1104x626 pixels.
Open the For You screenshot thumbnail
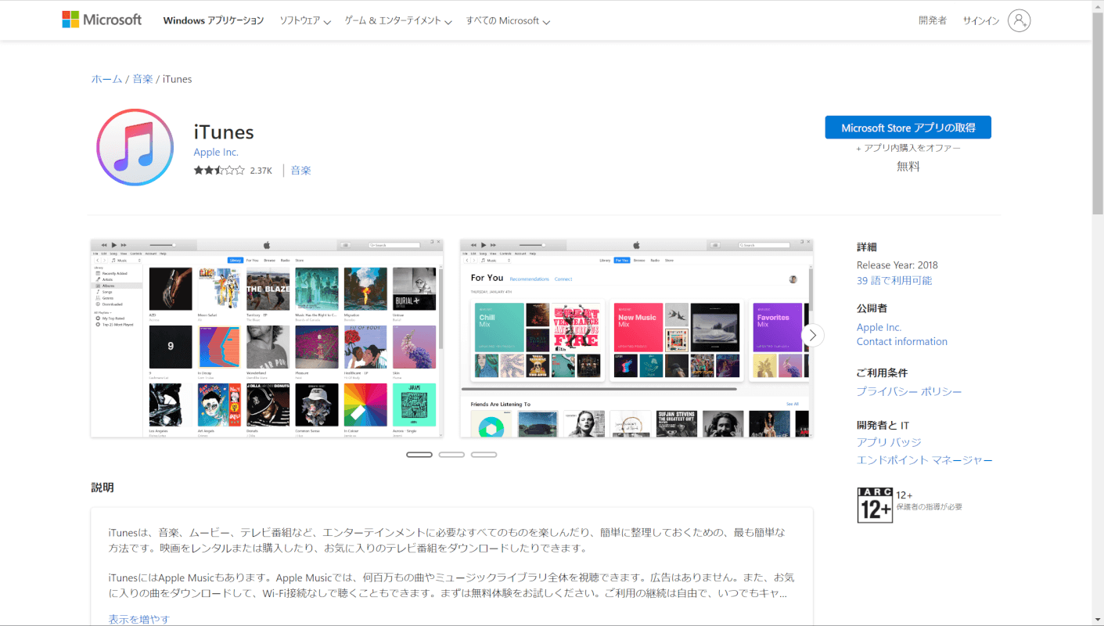click(x=636, y=338)
